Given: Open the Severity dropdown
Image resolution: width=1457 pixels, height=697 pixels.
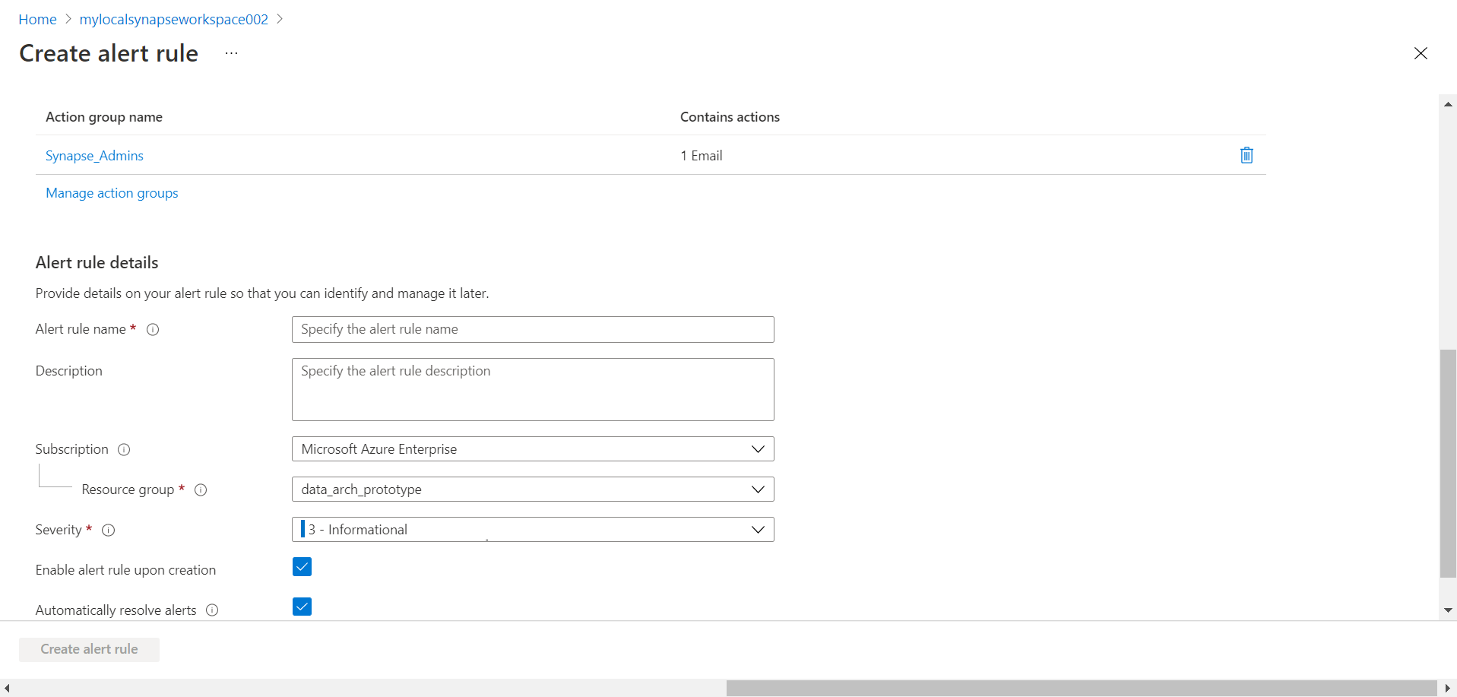Looking at the screenshot, I should [532, 530].
